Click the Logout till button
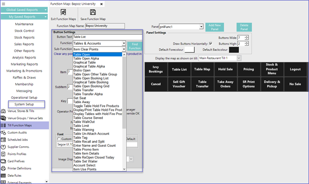Screen dimensions: 309x184 click(295, 69)
